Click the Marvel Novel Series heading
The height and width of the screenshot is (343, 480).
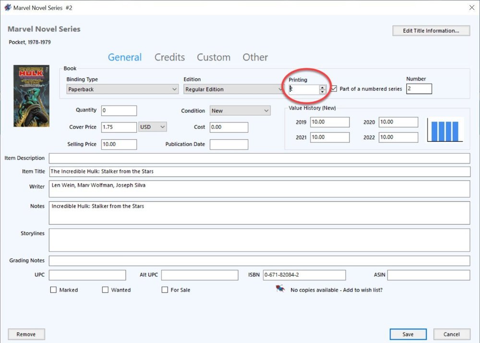44,29
